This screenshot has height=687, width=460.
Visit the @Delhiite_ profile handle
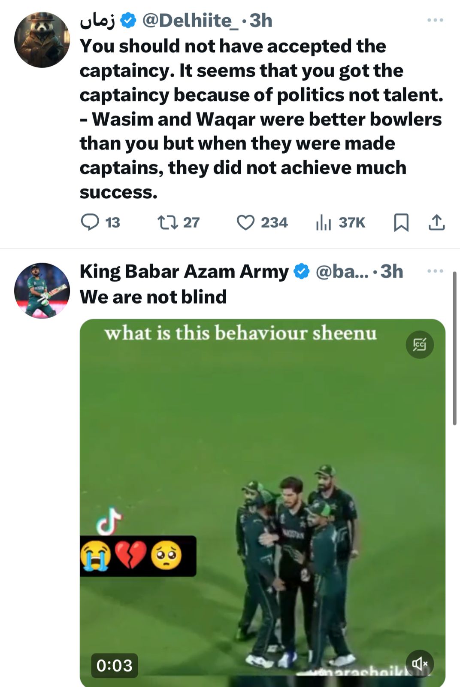point(190,21)
